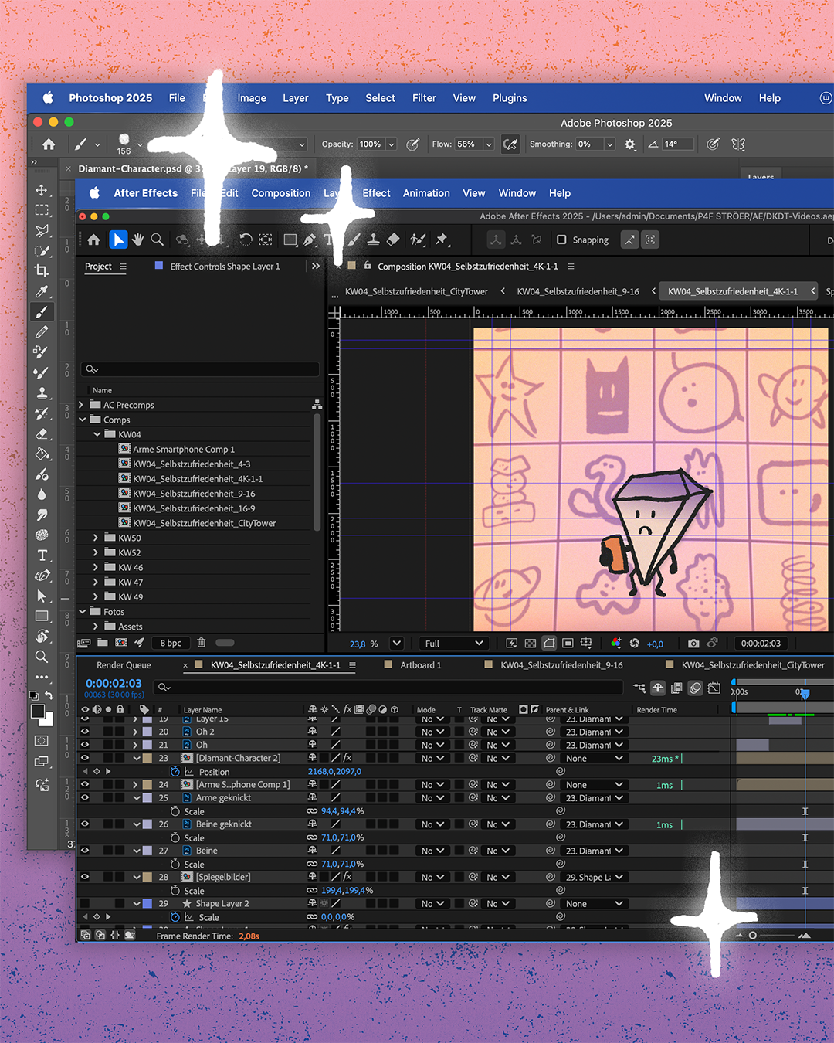Toggle the Position stopwatch on Diamant-Character 2

(x=175, y=771)
